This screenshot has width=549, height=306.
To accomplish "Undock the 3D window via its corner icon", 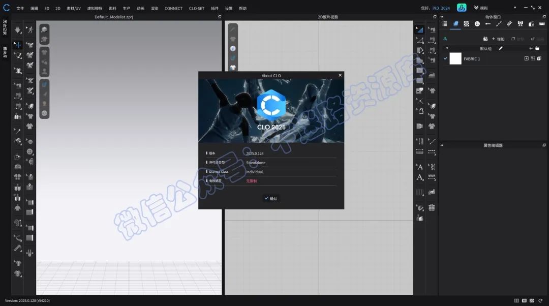I will point(220,17).
